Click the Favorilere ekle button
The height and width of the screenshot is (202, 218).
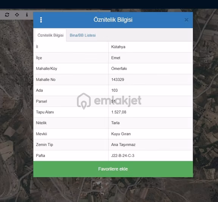click(113, 169)
